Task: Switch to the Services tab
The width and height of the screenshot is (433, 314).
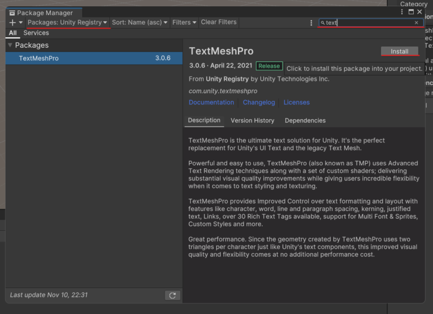Action: pos(36,33)
